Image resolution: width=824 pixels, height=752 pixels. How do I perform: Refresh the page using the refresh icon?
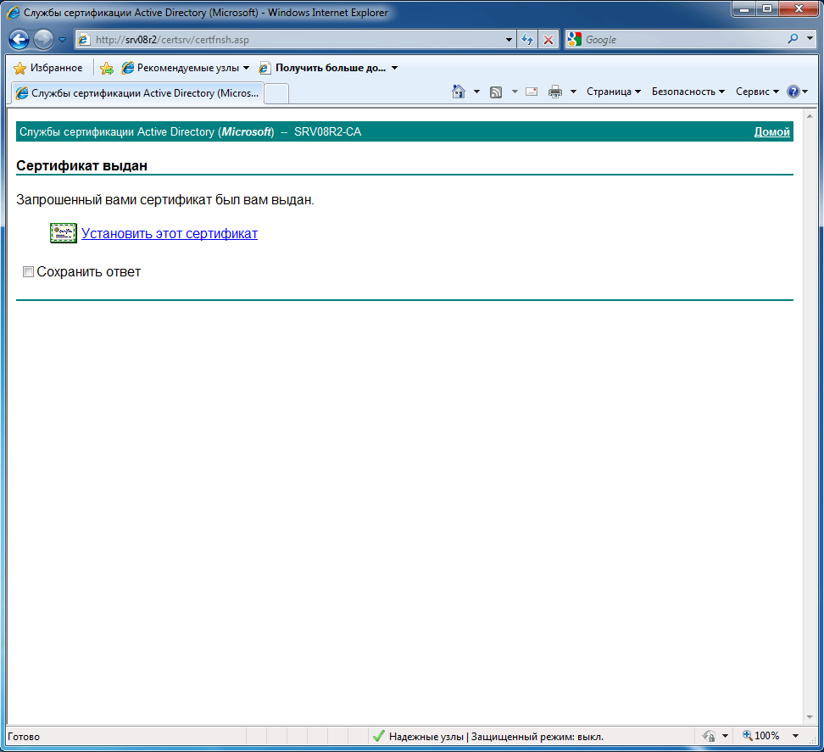point(527,39)
